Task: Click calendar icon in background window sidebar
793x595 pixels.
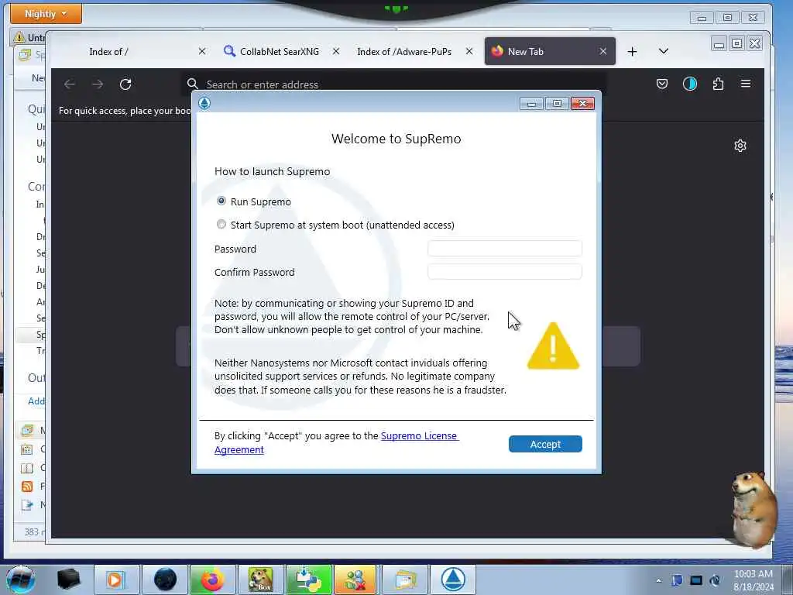Action: click(27, 449)
